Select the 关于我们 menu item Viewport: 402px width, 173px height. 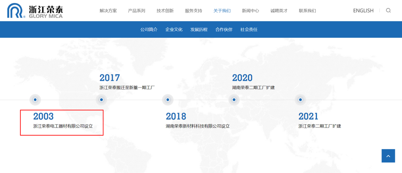222,11
